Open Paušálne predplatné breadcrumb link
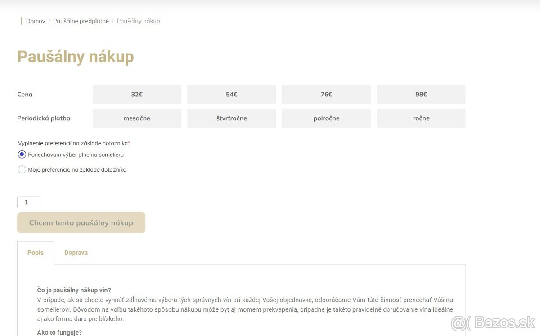540x336 pixels. [81, 21]
